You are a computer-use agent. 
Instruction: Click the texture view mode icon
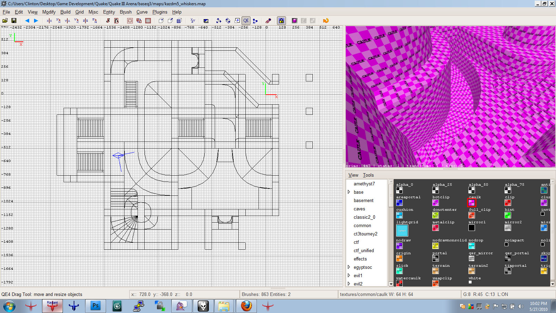(x=206, y=21)
